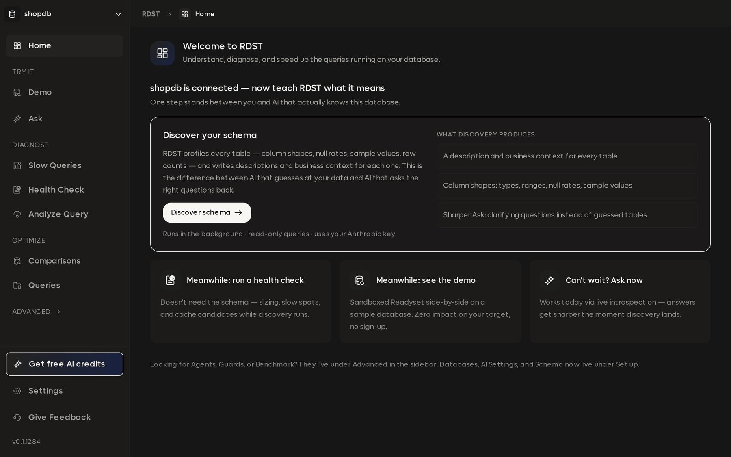Click the Home grid icon in the sidebar
This screenshot has width=731, height=457.
[17, 45]
